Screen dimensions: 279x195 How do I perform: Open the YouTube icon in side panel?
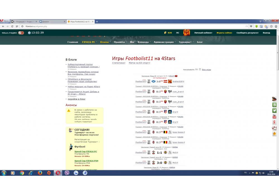274,116
